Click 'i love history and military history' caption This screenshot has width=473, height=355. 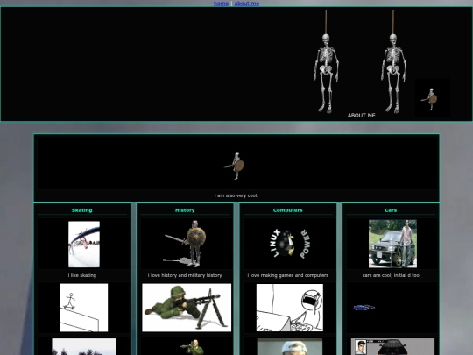click(185, 275)
